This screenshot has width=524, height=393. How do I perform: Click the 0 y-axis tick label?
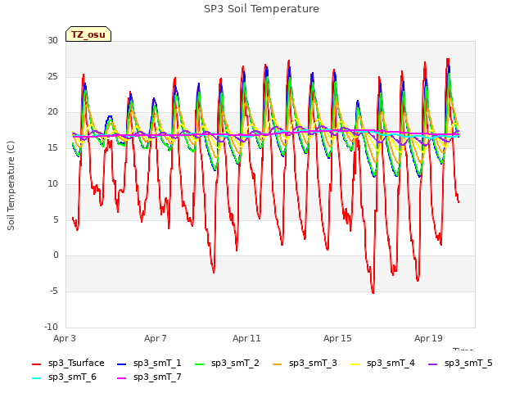pos(56,255)
